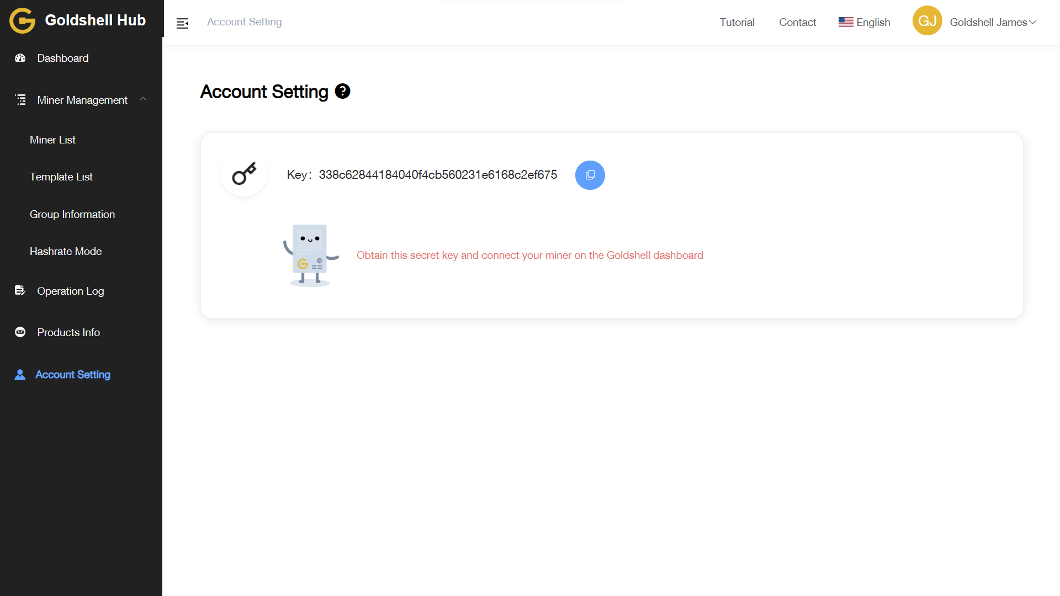Click the Dashboard gauge icon
This screenshot has height=596, width=1060.
20,58
